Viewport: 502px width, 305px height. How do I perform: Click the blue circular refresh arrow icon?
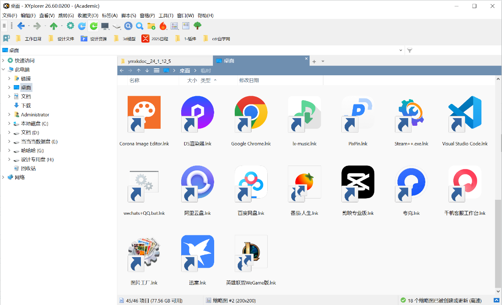point(82,26)
